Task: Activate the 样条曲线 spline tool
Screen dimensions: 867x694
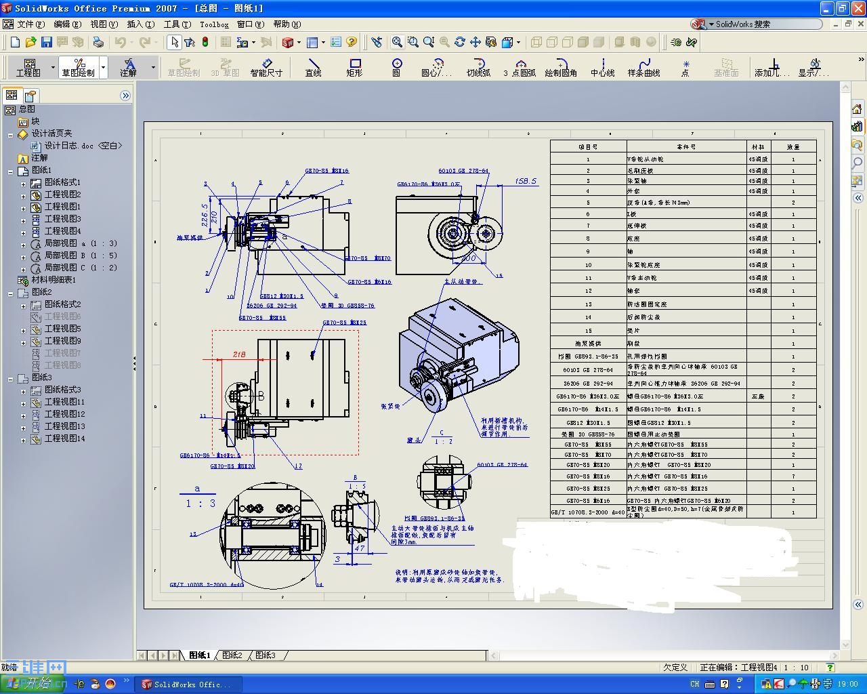Action: pyautogui.click(x=643, y=67)
